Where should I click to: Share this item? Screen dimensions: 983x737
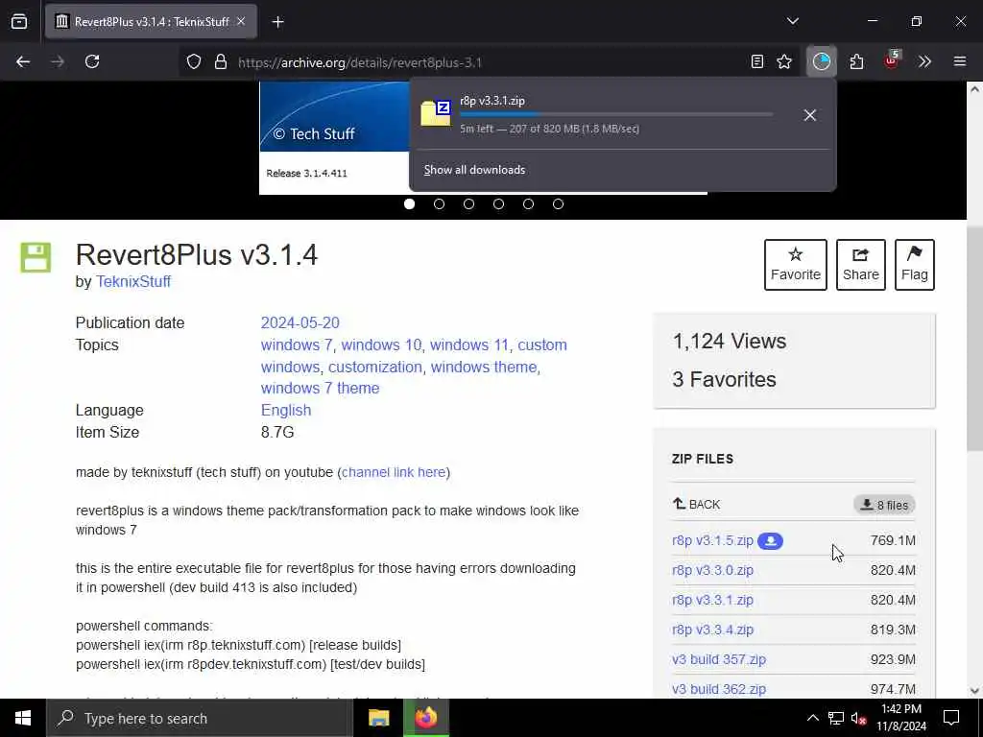tap(860, 265)
